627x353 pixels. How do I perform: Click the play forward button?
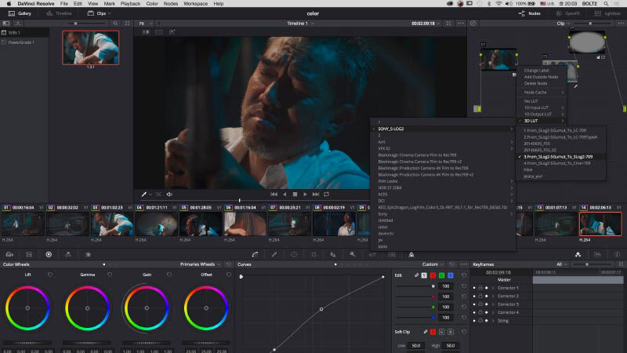[x=305, y=194]
